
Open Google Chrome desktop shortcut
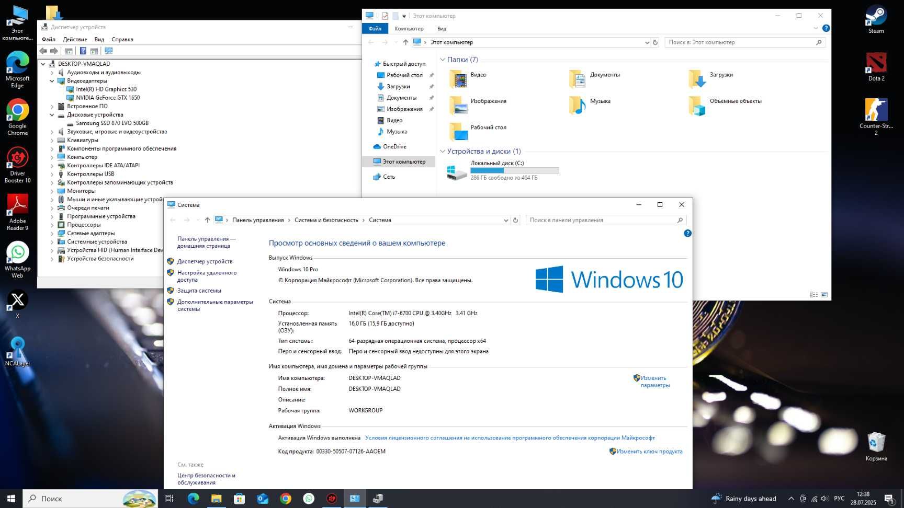point(17,117)
